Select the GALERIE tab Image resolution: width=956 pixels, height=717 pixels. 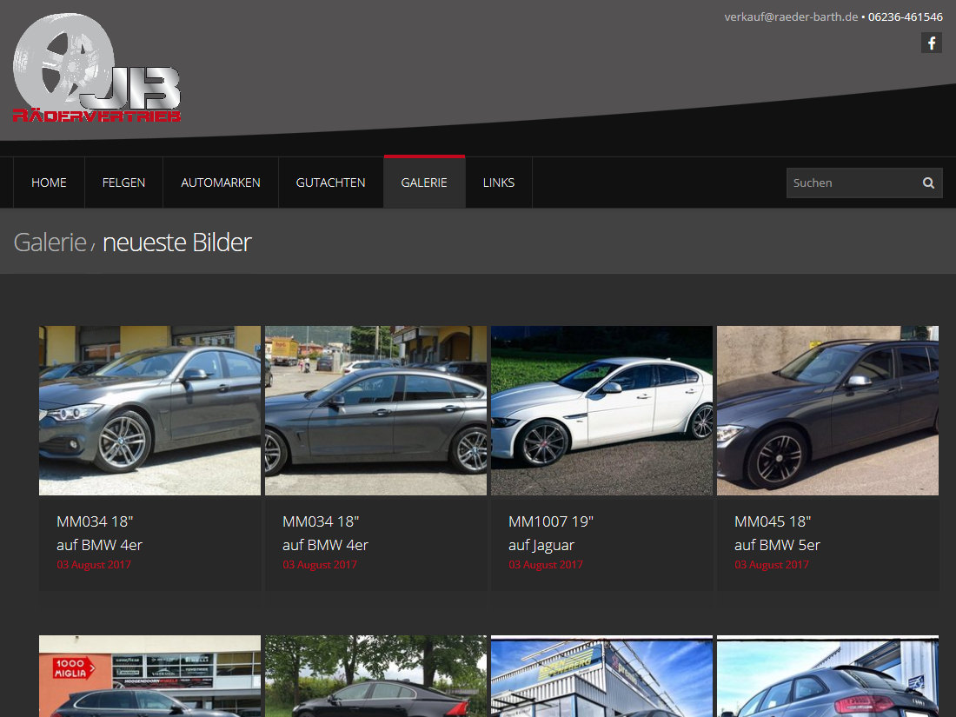[x=424, y=183]
